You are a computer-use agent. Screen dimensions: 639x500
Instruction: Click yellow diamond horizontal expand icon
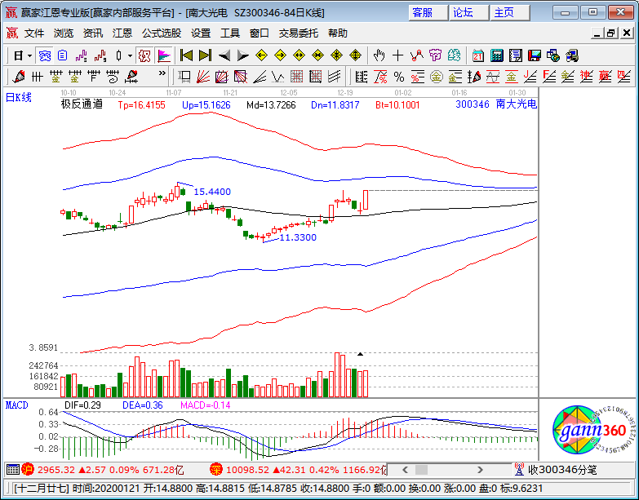click(300, 55)
